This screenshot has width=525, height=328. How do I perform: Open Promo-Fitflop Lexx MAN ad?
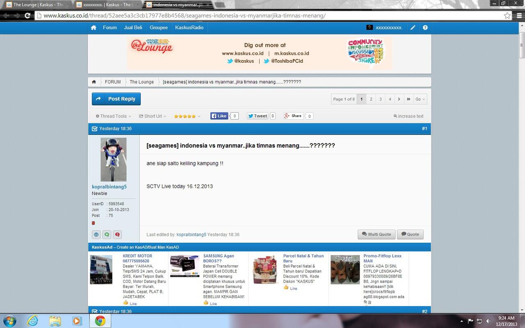coord(382,258)
